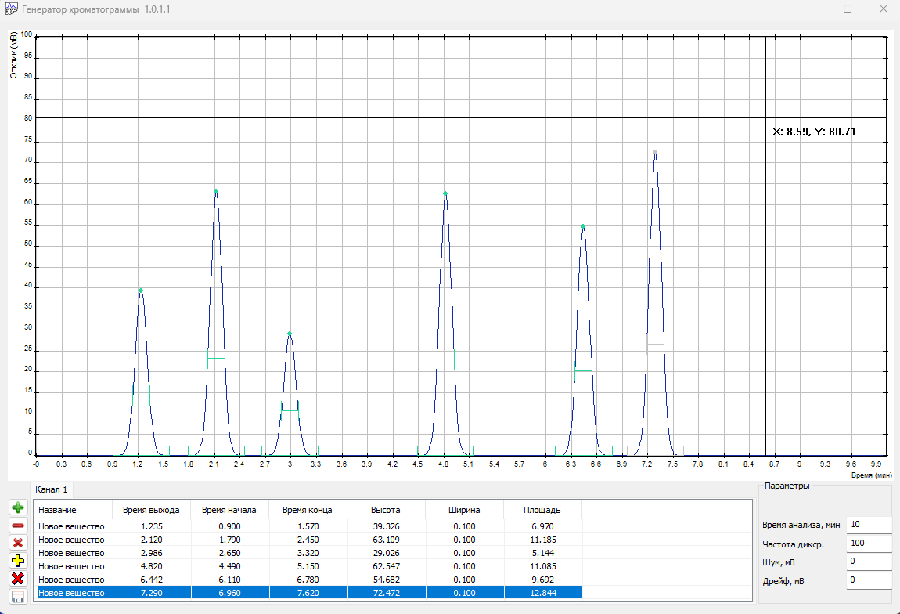Image resolution: width=900 pixels, height=614 pixels.
Task: Click the Время конца column header
Action: pyautogui.click(x=308, y=510)
